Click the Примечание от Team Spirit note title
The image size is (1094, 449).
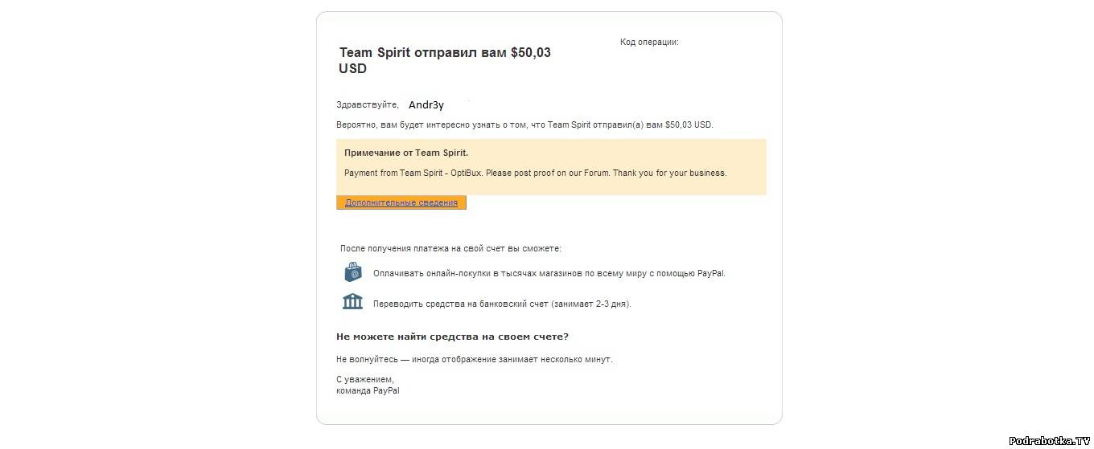tap(406, 153)
